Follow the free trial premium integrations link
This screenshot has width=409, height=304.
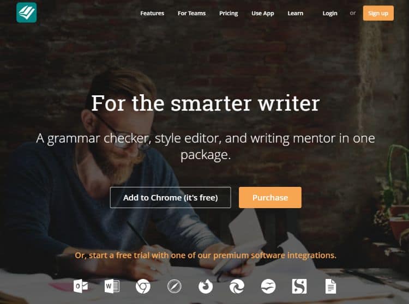(206, 256)
